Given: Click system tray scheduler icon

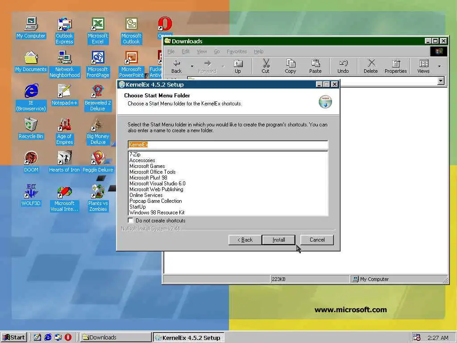Looking at the screenshot, I should pyautogui.click(x=416, y=338).
